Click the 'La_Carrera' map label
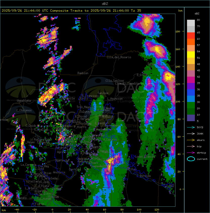 (29, 165)
